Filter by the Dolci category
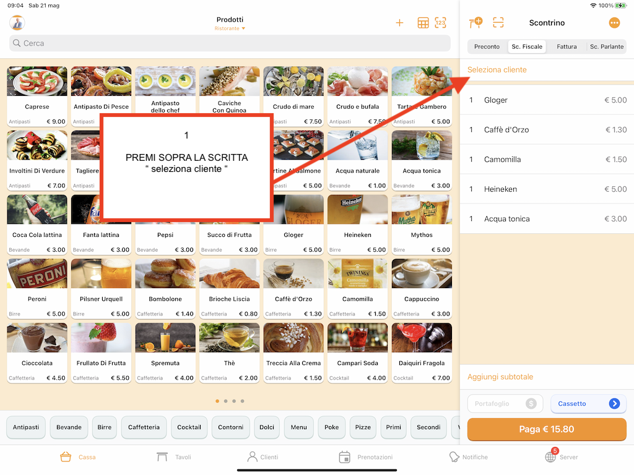This screenshot has height=475, width=634. [x=267, y=427]
